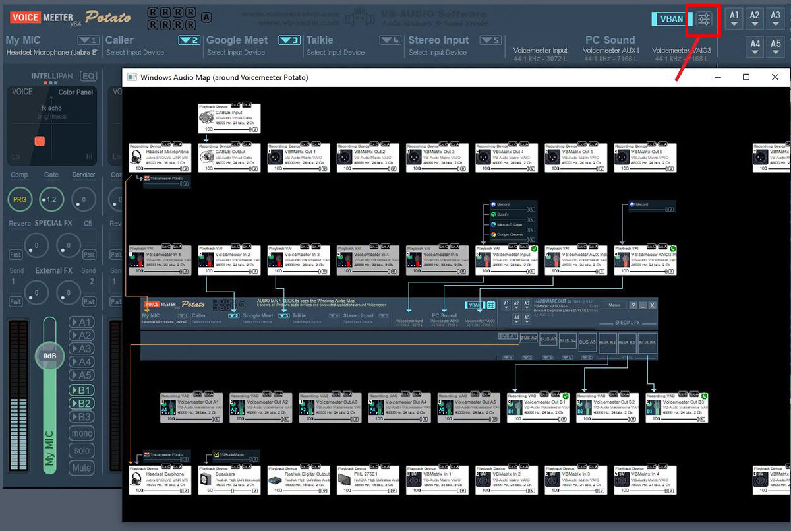
Task: Open the A2 hardware output dropdown
Action: 755,18
